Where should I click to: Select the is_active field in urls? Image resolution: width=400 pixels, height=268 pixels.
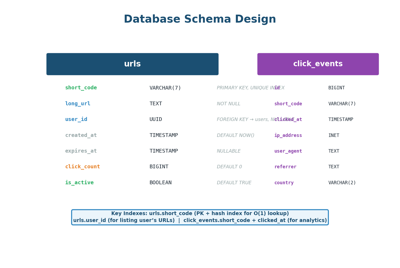(79, 182)
